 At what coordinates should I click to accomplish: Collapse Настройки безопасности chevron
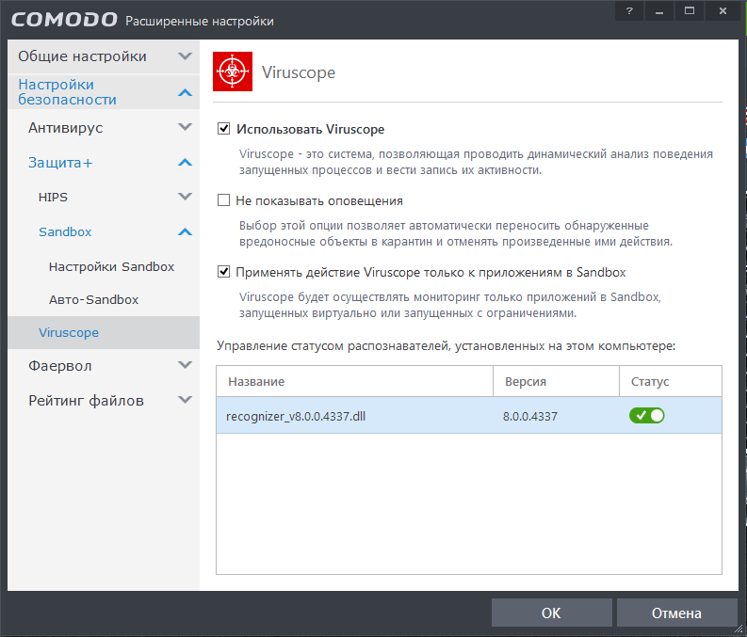tap(185, 92)
